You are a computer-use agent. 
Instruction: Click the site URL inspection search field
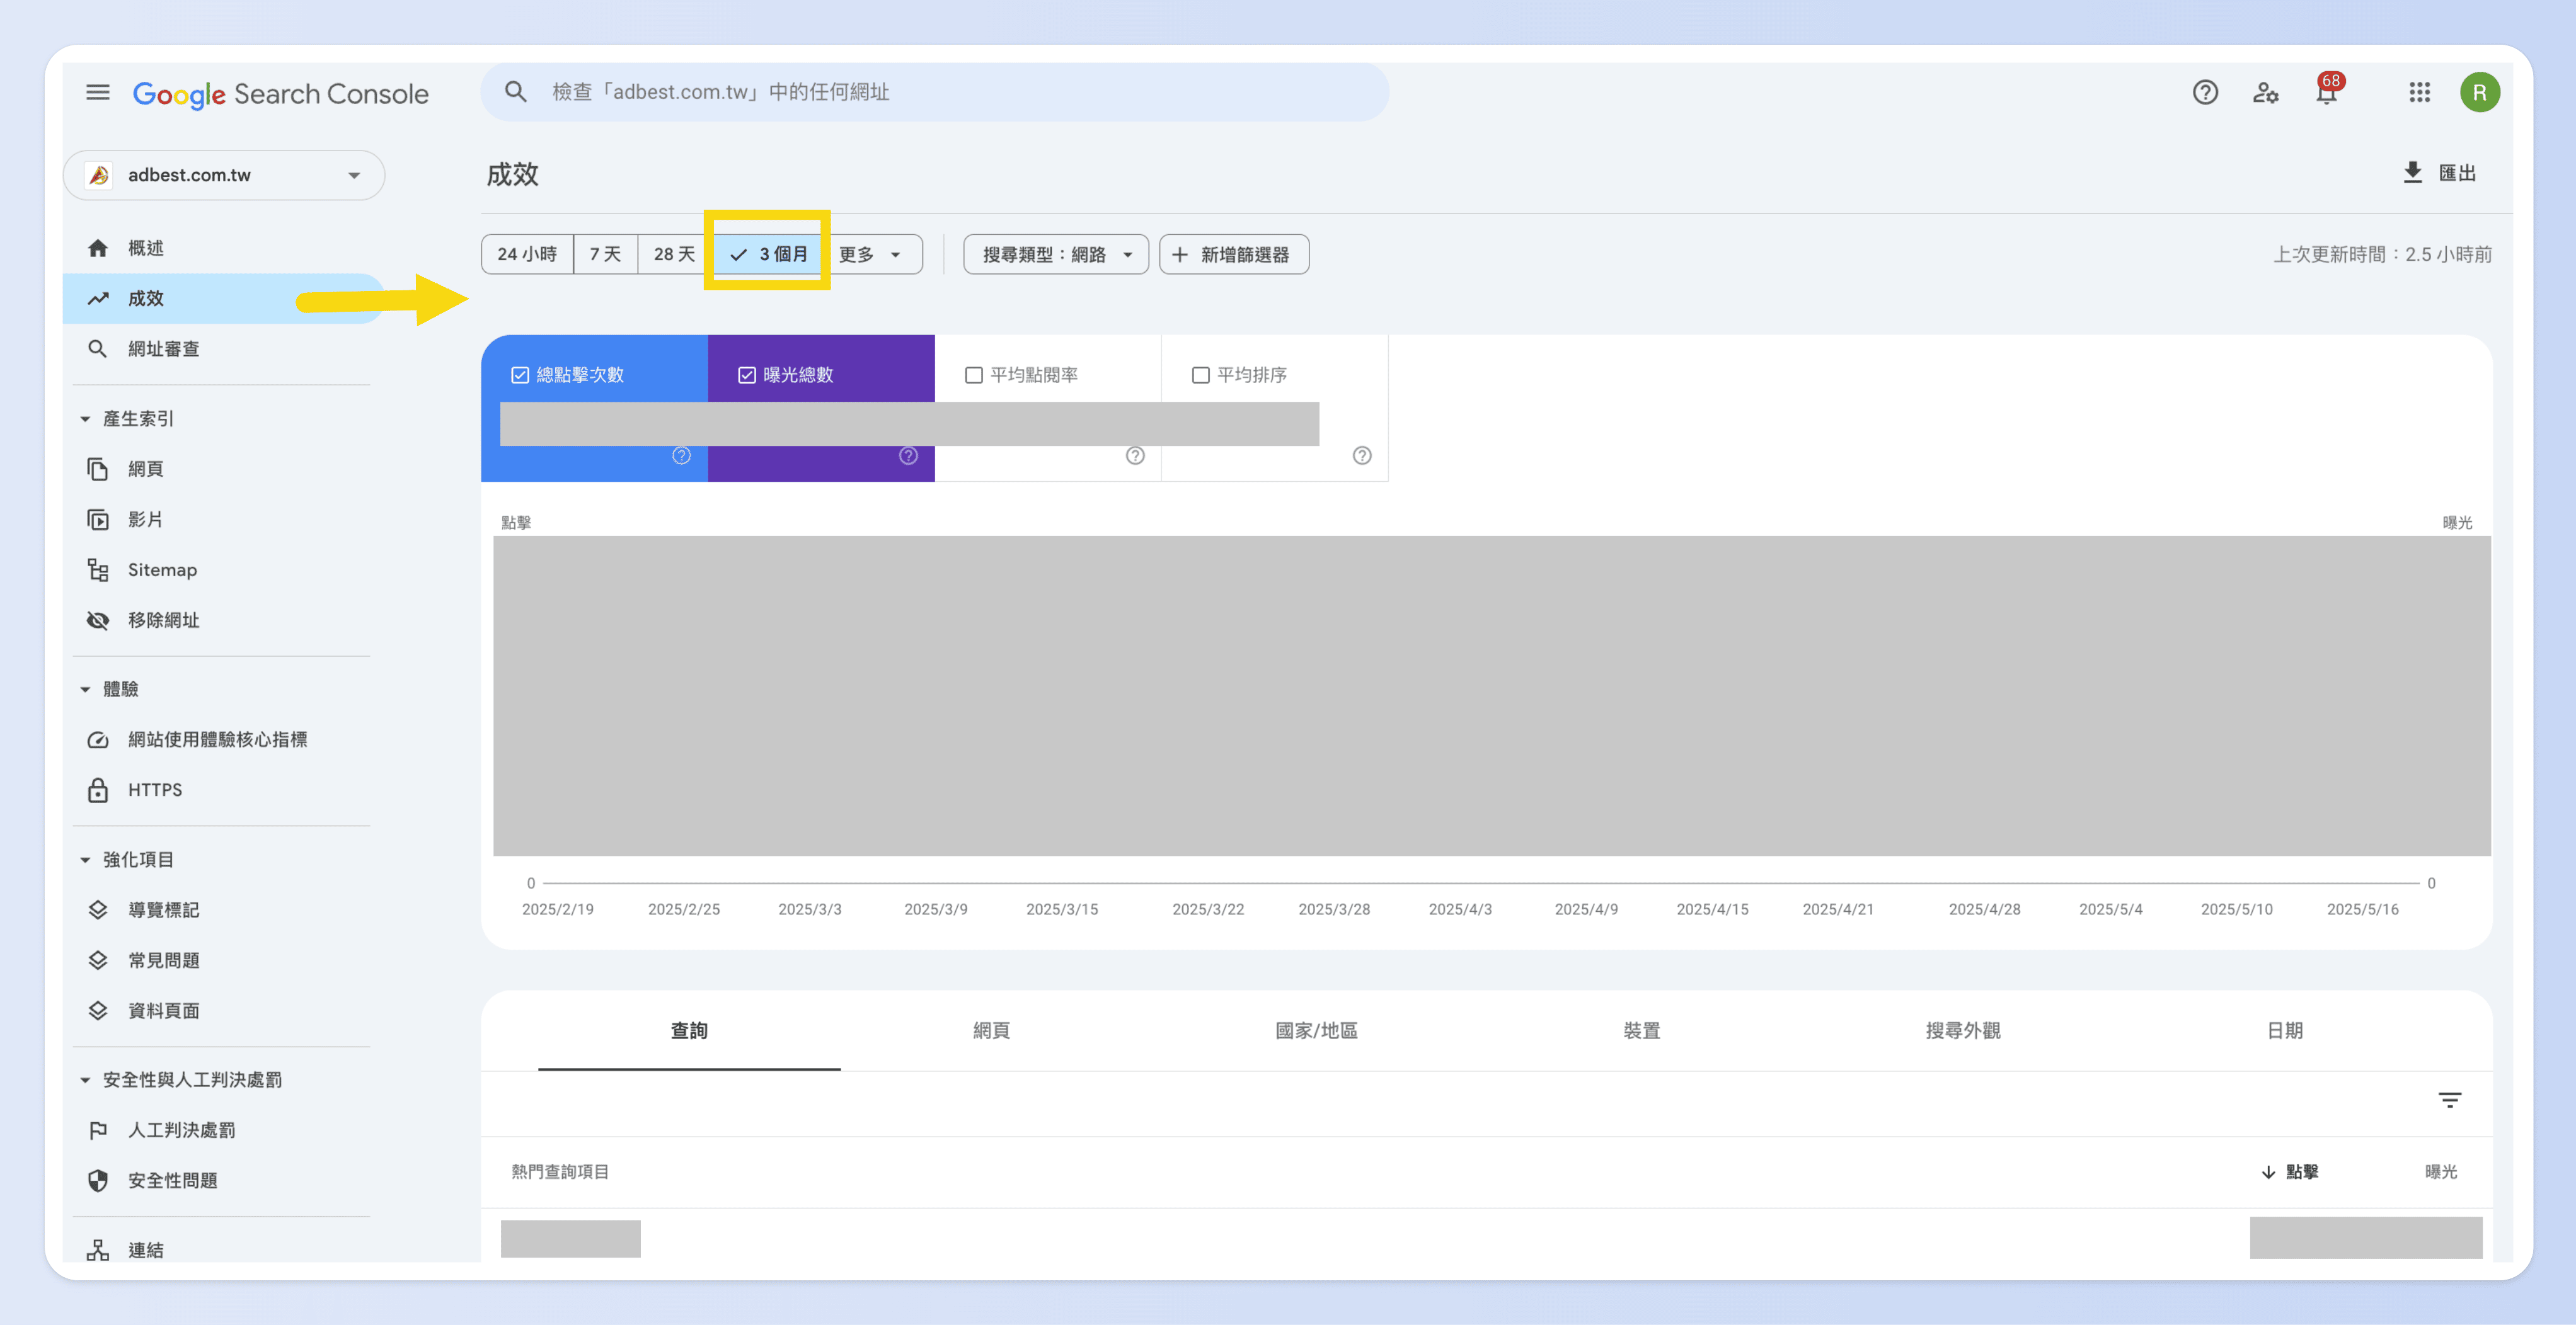[x=930, y=92]
